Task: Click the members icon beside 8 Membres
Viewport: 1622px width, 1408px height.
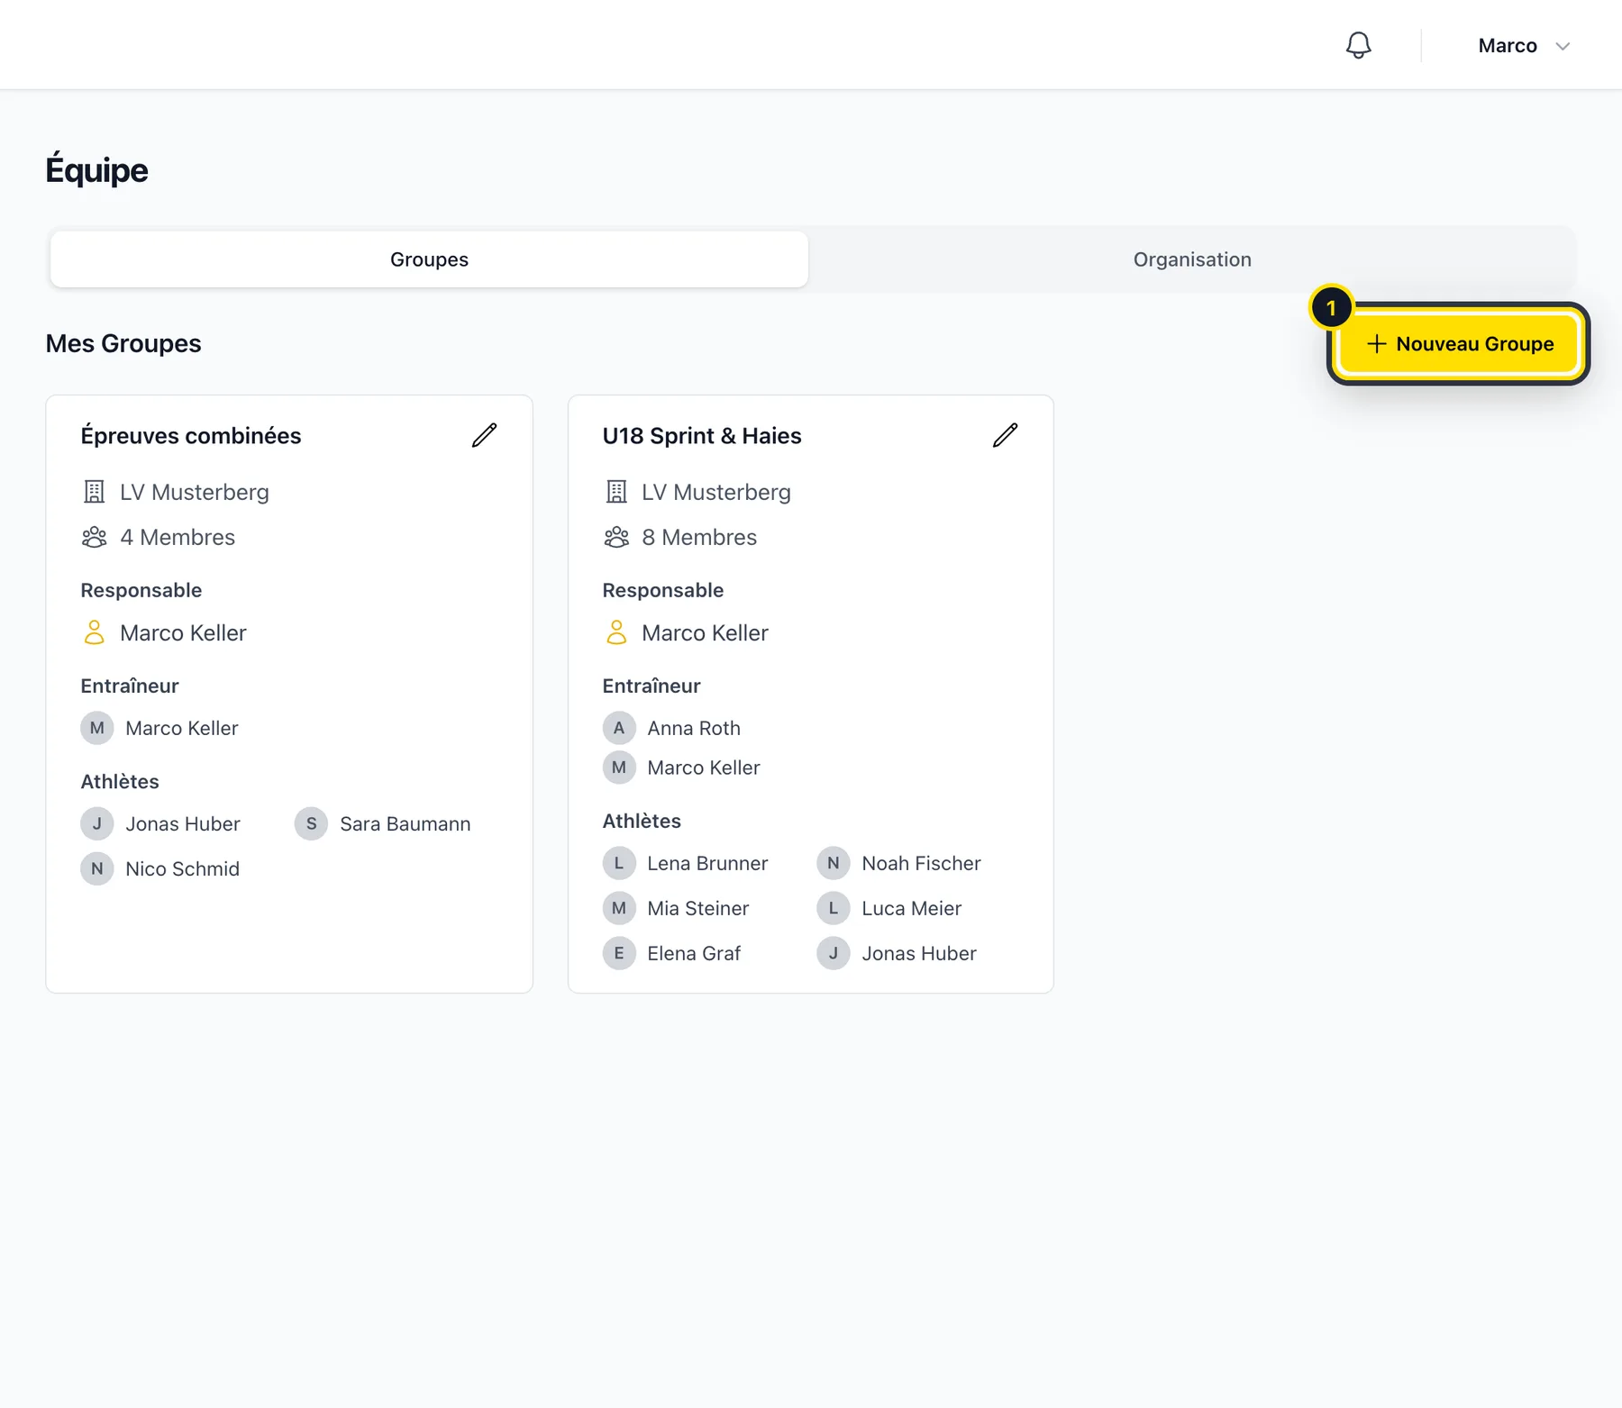Action: 616,537
